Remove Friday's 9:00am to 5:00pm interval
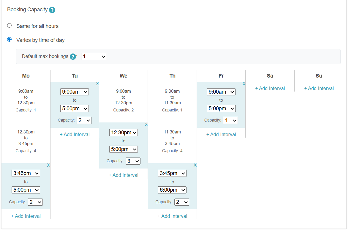 [x=244, y=84]
